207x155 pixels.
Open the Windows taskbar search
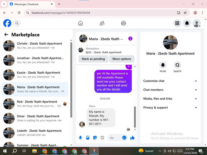click(14, 151)
